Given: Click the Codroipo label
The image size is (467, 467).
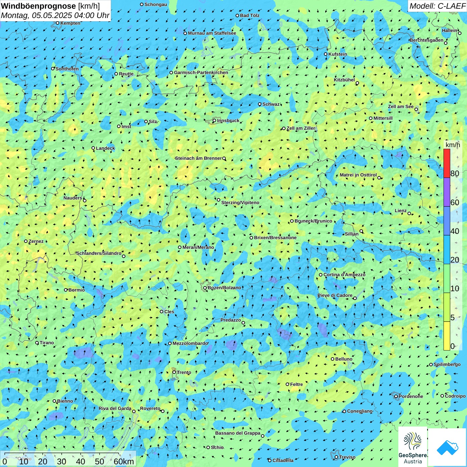Looking at the screenshot, I should [455, 396].
